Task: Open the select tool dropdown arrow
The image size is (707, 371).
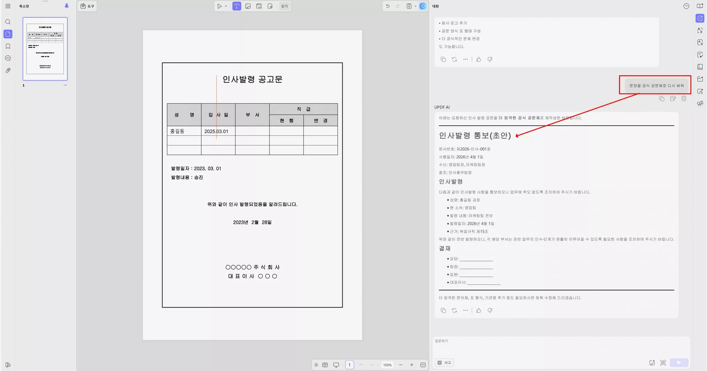Action: tap(226, 6)
